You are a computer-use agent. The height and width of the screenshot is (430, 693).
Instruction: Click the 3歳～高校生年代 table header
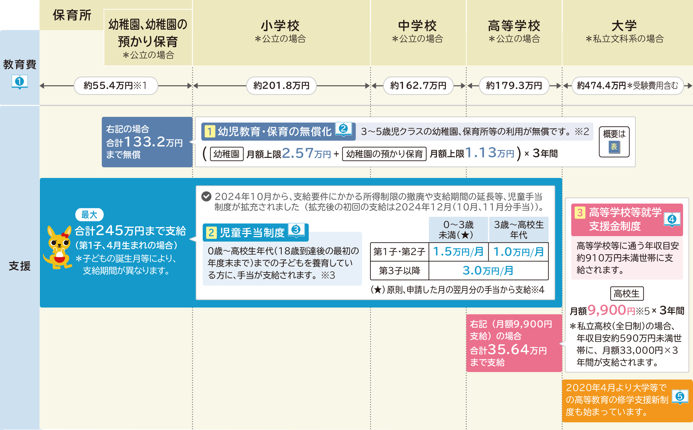click(519, 230)
